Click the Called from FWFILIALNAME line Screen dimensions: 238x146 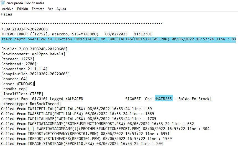[x=79, y=119]
